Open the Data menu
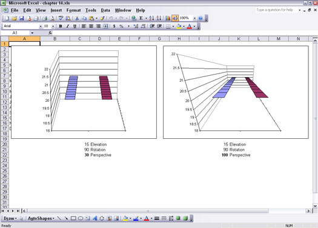The height and width of the screenshot is (228, 318). pos(105,10)
